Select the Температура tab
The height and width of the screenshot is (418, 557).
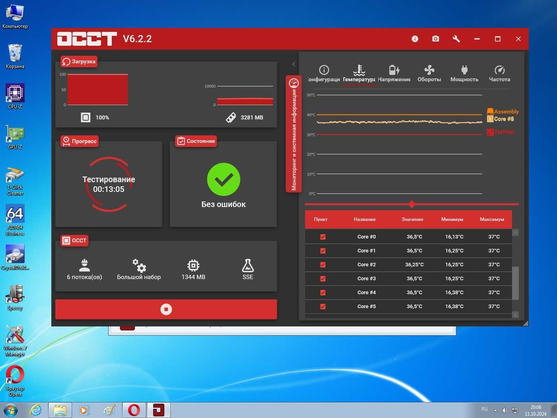359,74
